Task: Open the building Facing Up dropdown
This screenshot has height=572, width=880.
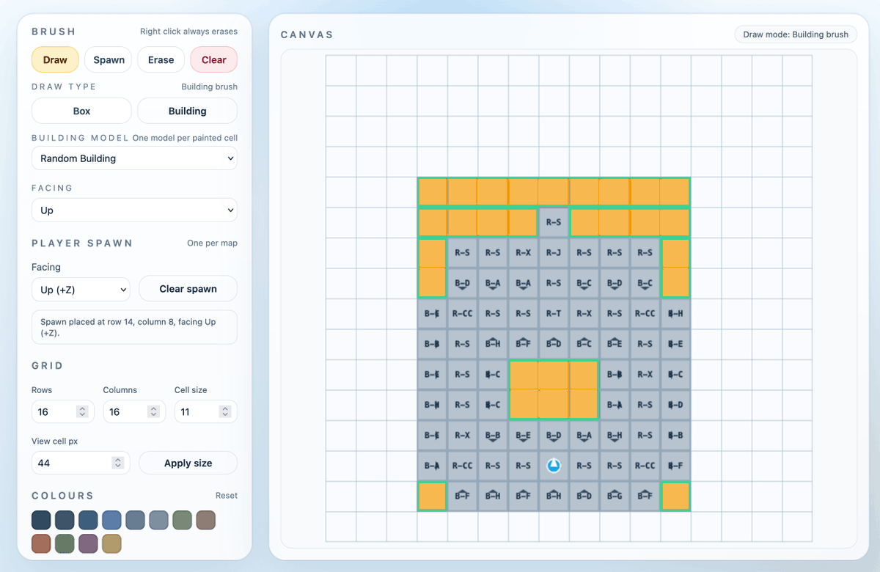Action: 135,210
